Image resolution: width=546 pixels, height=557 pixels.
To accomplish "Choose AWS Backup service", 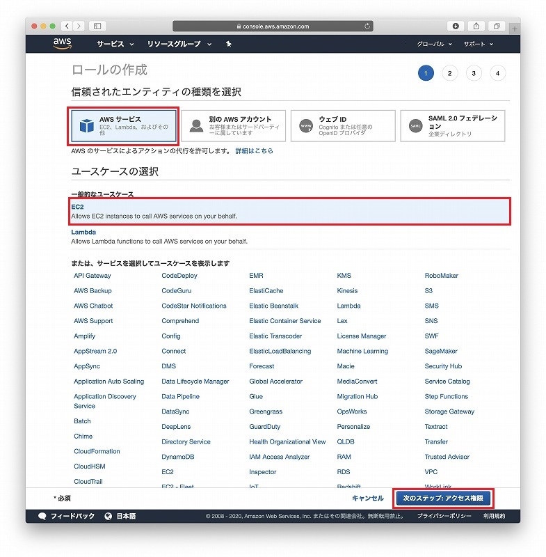I will pyautogui.click(x=93, y=291).
